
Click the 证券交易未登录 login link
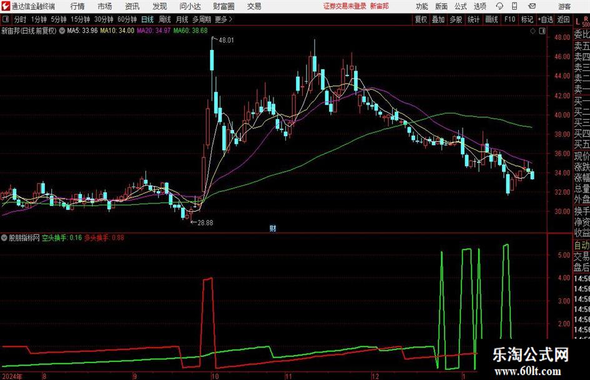point(345,6)
